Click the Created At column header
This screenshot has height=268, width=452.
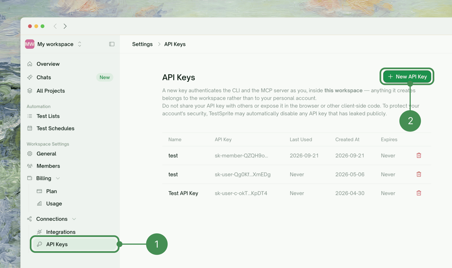coord(347,139)
